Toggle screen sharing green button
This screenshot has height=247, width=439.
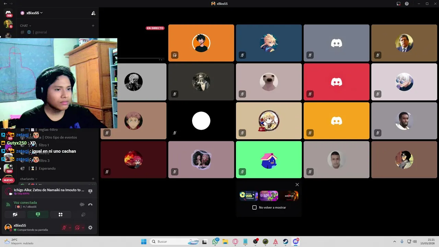pyautogui.click(x=38, y=214)
